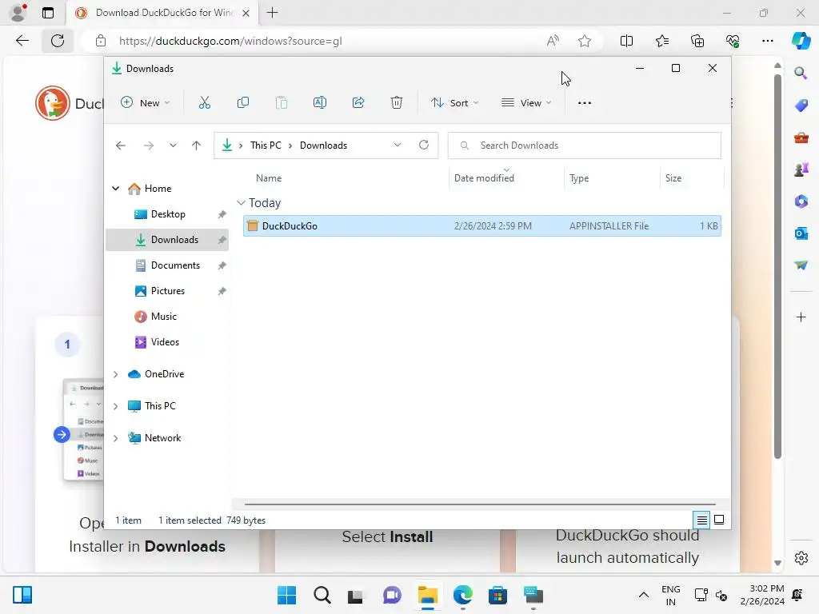Click the Search Downloads field
Screen dimensions: 819x614
pos(585,146)
